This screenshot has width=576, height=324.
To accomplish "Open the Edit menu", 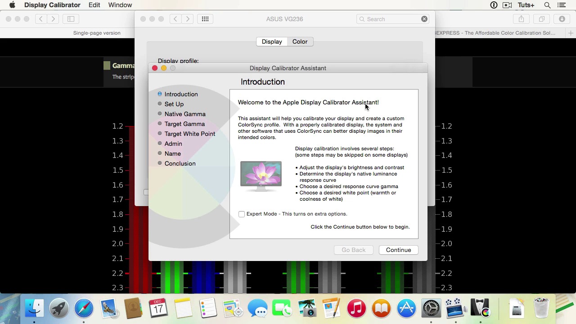I will 94,5.
